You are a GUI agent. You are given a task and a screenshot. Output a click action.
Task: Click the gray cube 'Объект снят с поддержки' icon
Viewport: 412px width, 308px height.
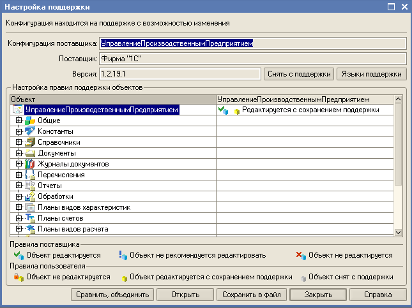[303, 279]
